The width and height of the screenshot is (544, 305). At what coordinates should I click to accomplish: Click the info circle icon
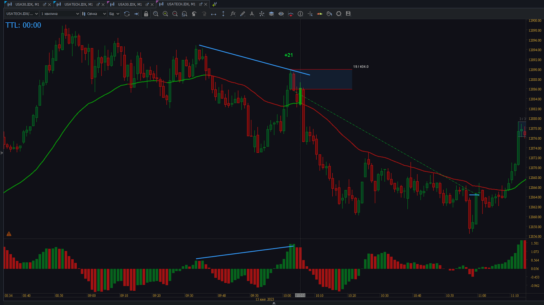(300, 14)
